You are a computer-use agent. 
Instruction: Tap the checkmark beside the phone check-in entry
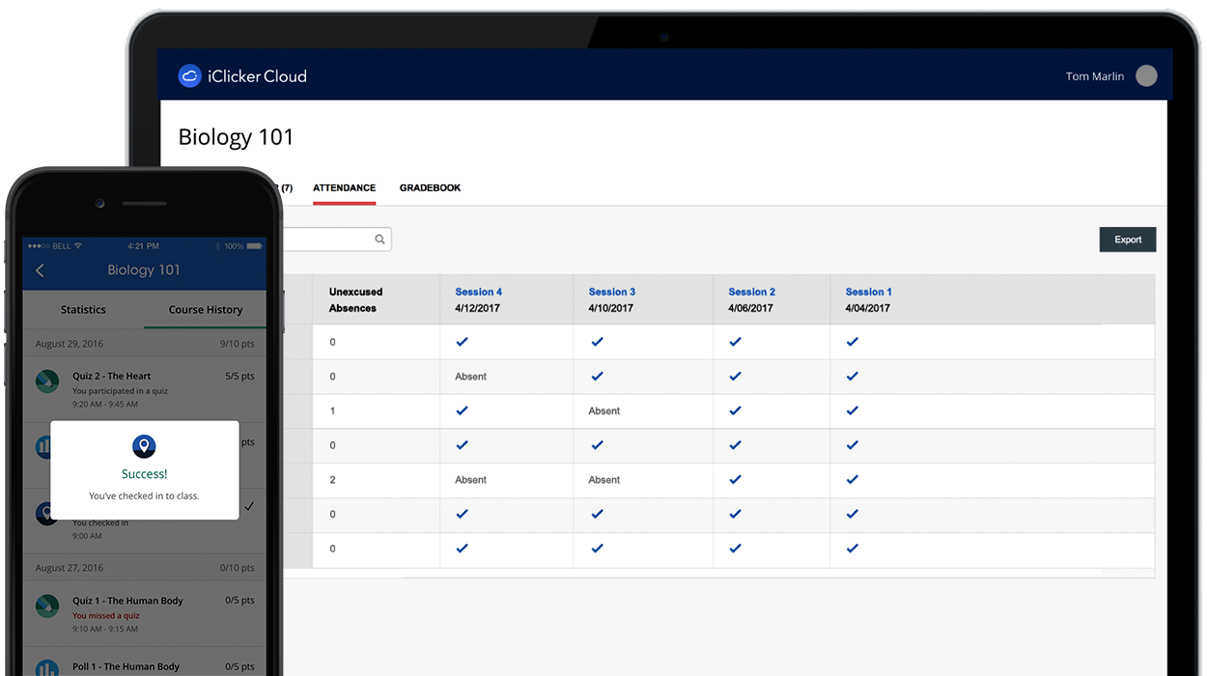tap(249, 506)
